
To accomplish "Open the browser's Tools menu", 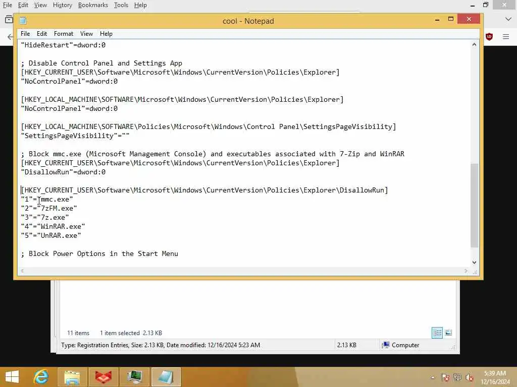I will point(121,5).
